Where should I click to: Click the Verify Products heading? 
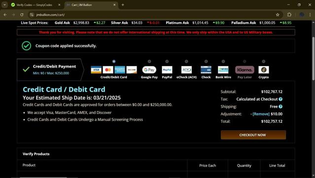click(36, 154)
